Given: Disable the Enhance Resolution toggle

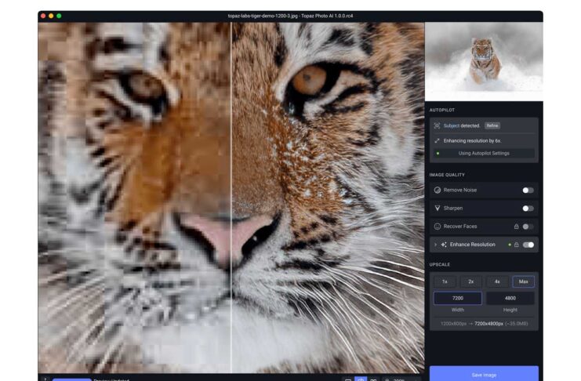Looking at the screenshot, I should coord(528,245).
